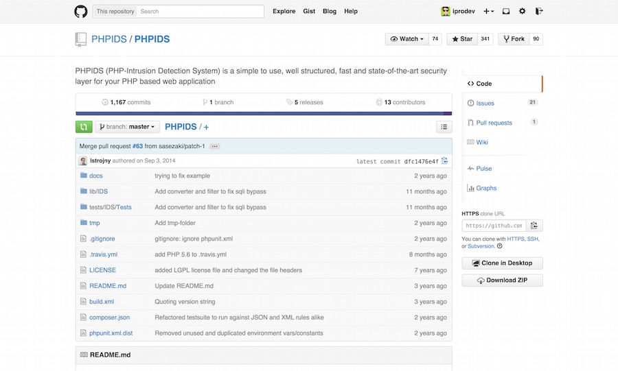
Task: Open the .travis.yml file
Action: 103,254
